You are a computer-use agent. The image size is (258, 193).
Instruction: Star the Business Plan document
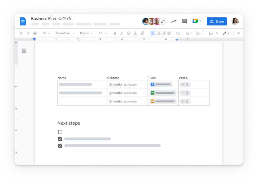point(60,19)
